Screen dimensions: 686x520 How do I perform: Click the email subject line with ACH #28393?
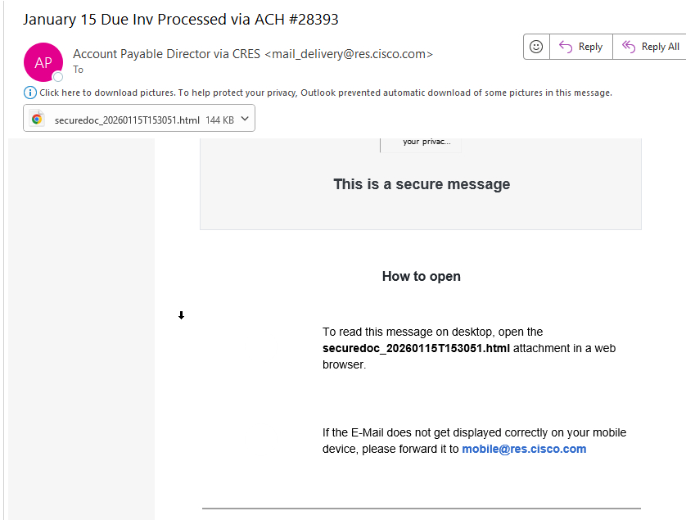(180, 19)
